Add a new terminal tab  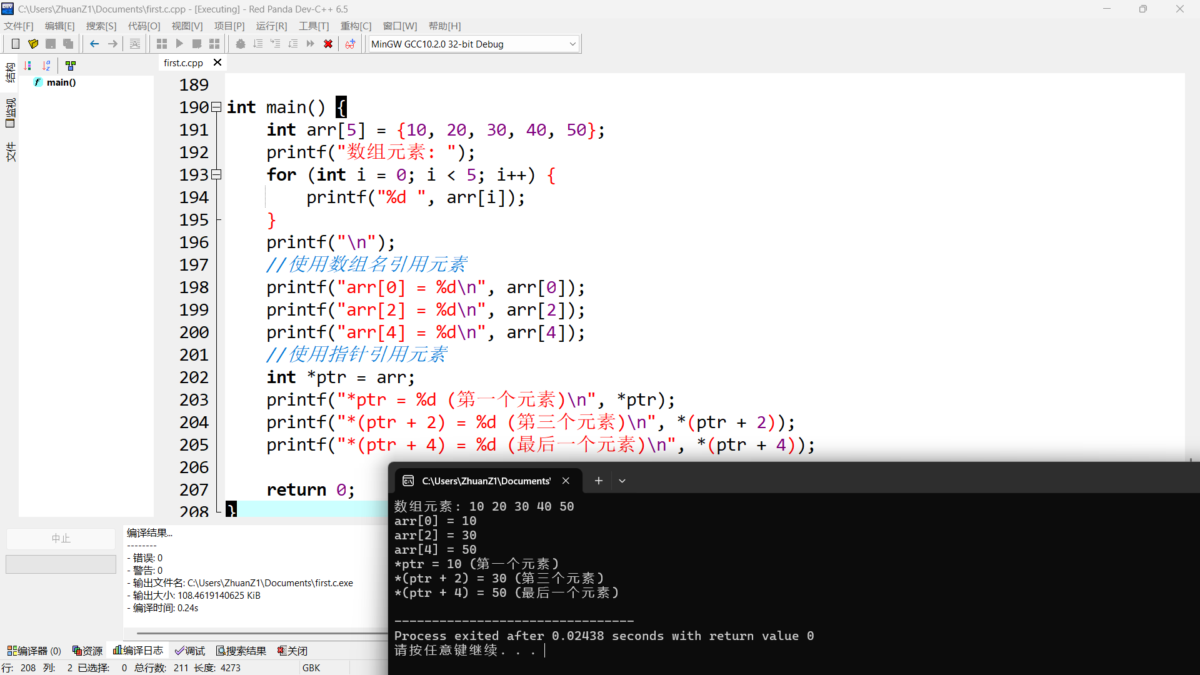pos(598,481)
